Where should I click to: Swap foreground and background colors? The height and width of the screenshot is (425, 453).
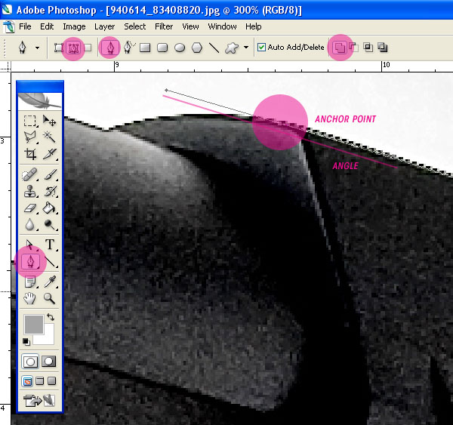point(51,317)
